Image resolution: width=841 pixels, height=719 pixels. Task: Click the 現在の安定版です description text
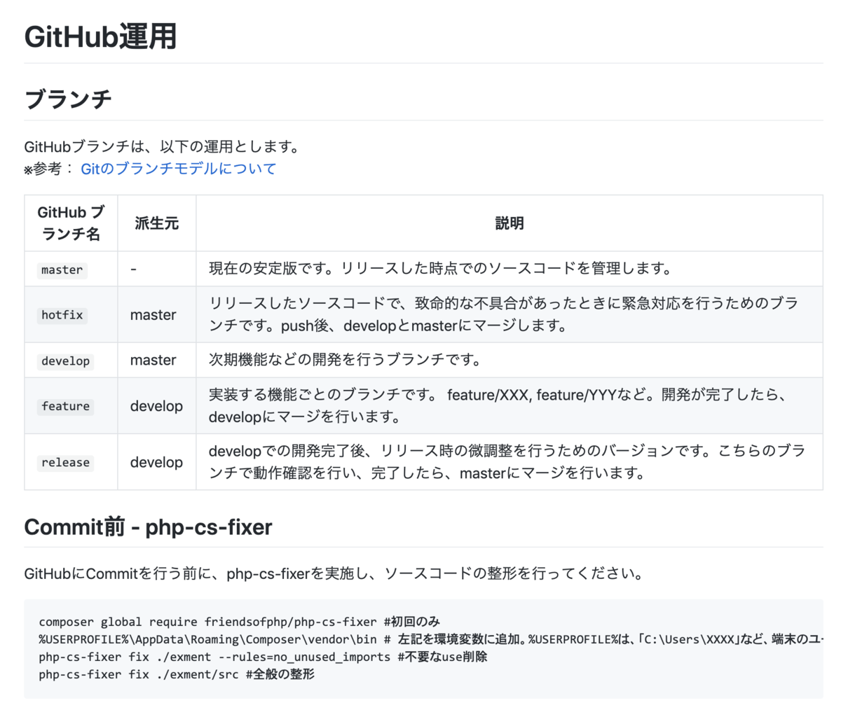(441, 269)
